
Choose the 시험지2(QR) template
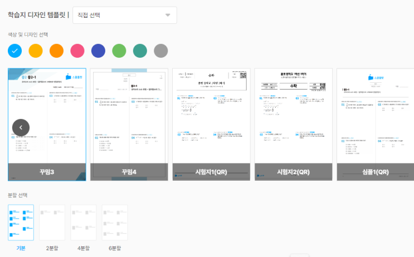tap(293, 125)
